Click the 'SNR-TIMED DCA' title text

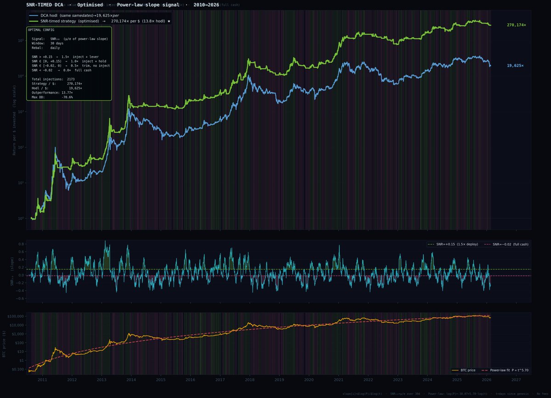45,4
